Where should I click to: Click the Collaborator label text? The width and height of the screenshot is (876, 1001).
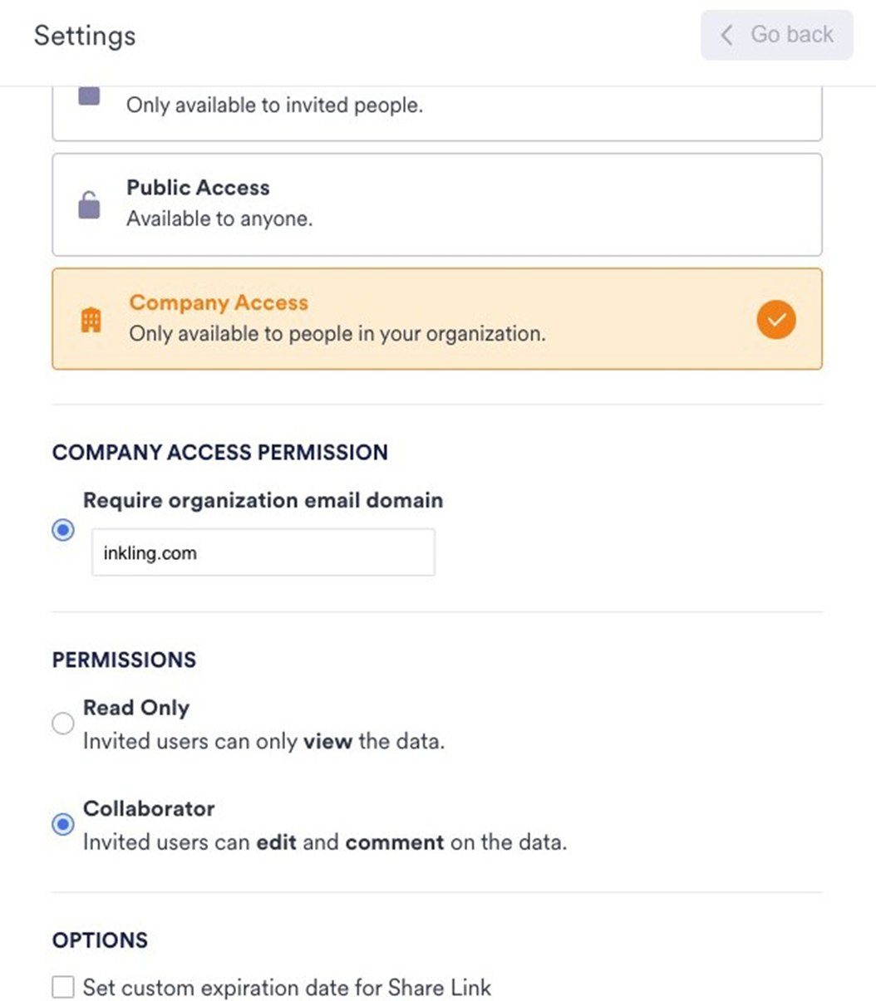pyautogui.click(x=149, y=808)
